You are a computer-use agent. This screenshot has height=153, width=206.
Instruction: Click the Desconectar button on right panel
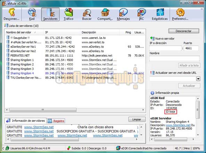pyautogui.click(x=184, y=31)
